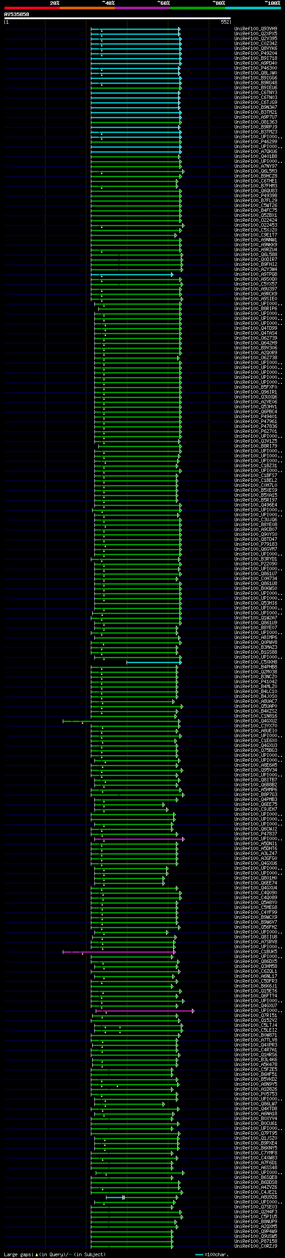Click UniRef100_Q40188 label
Screen dimensions: 285x1258
coord(256,156)
